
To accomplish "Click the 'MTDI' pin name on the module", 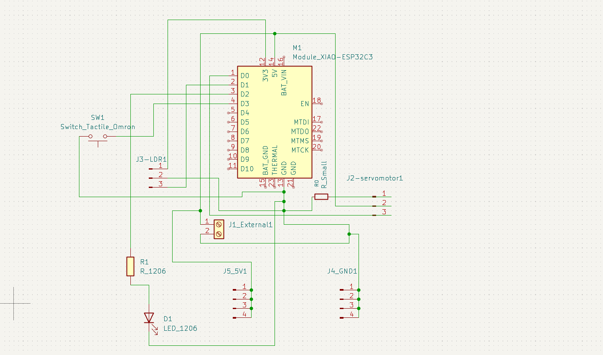I will point(301,122).
